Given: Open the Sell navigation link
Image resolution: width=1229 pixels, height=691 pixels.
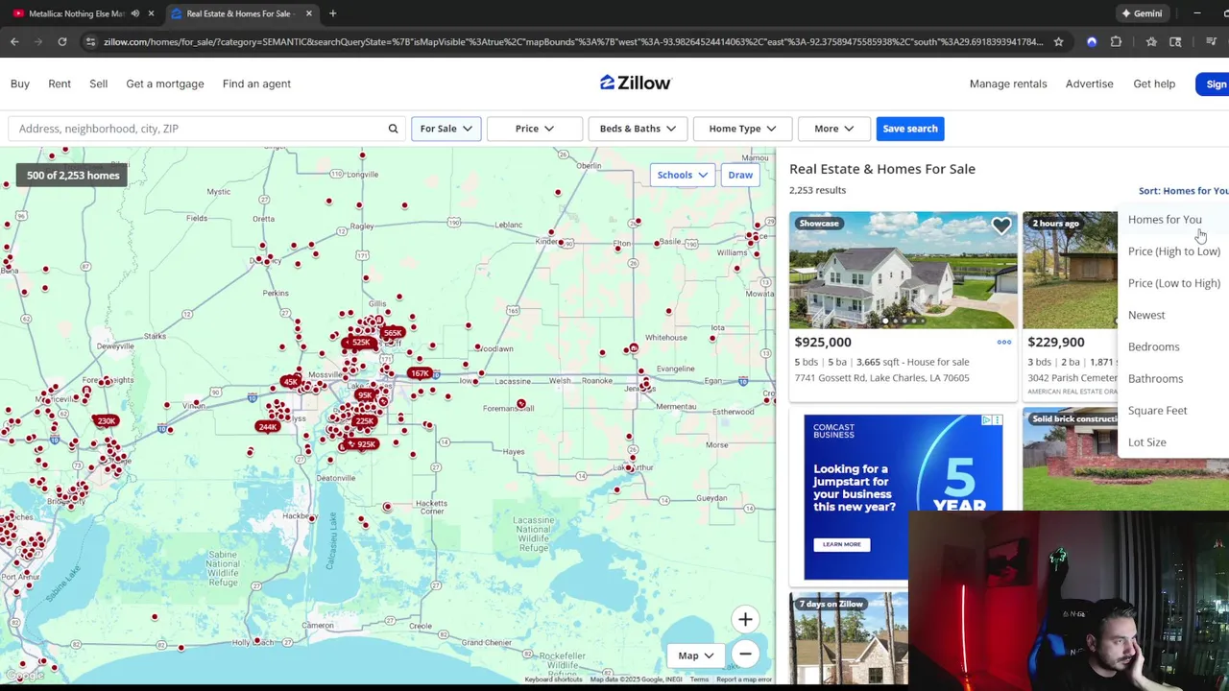Looking at the screenshot, I should coord(98,83).
